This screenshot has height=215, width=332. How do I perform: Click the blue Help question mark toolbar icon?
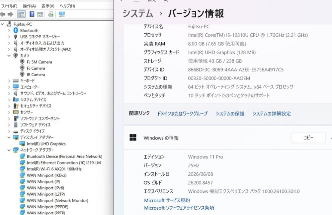(32, 14)
